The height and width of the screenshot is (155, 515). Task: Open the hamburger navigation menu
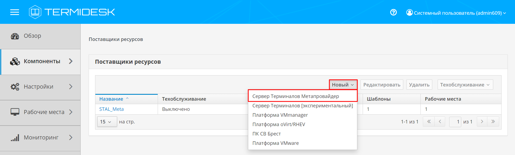point(15,12)
